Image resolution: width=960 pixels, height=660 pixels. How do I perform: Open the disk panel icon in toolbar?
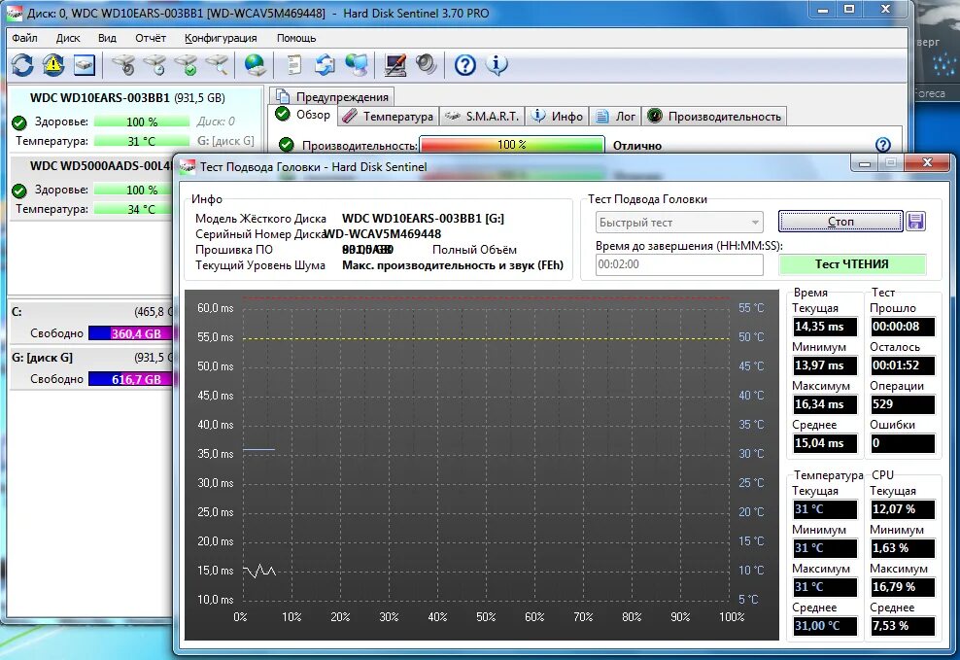click(x=85, y=64)
